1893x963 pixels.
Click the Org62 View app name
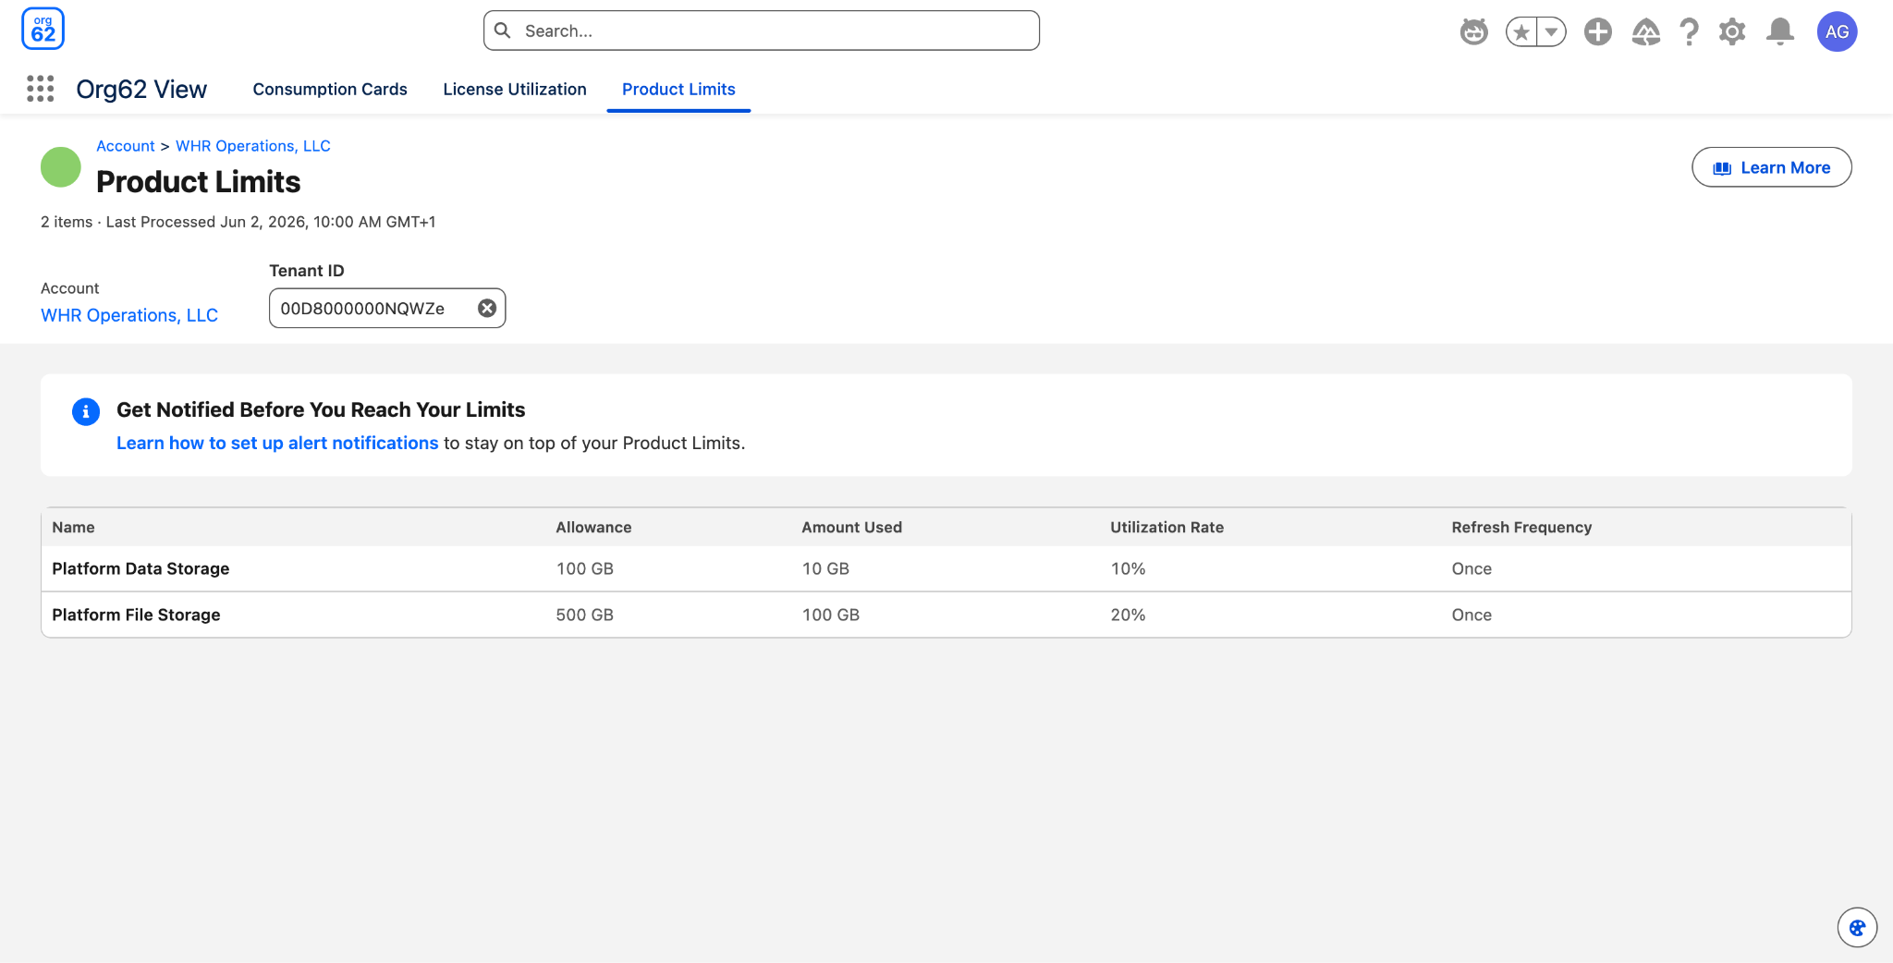[x=141, y=89]
